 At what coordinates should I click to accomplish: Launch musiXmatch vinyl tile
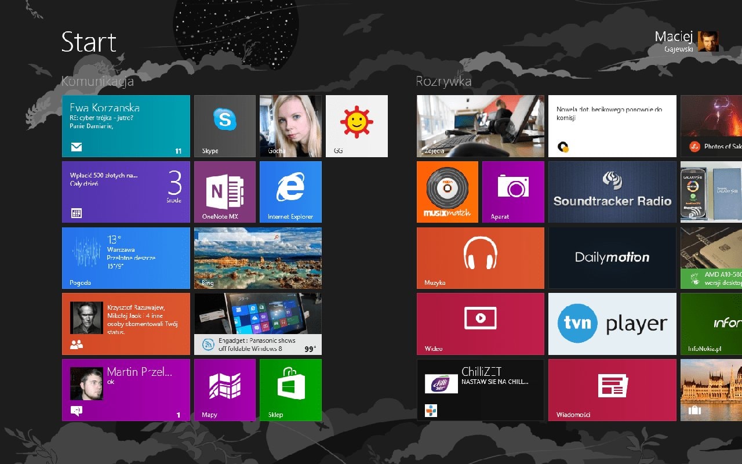point(448,192)
